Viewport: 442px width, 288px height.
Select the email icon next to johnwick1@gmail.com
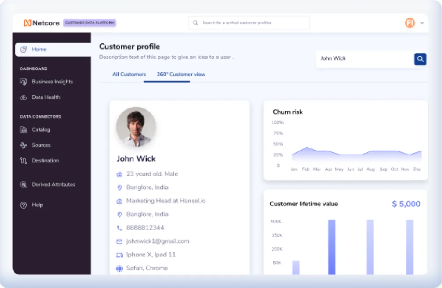click(x=119, y=241)
